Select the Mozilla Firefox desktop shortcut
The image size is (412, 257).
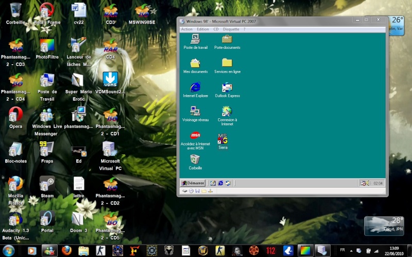point(15,191)
